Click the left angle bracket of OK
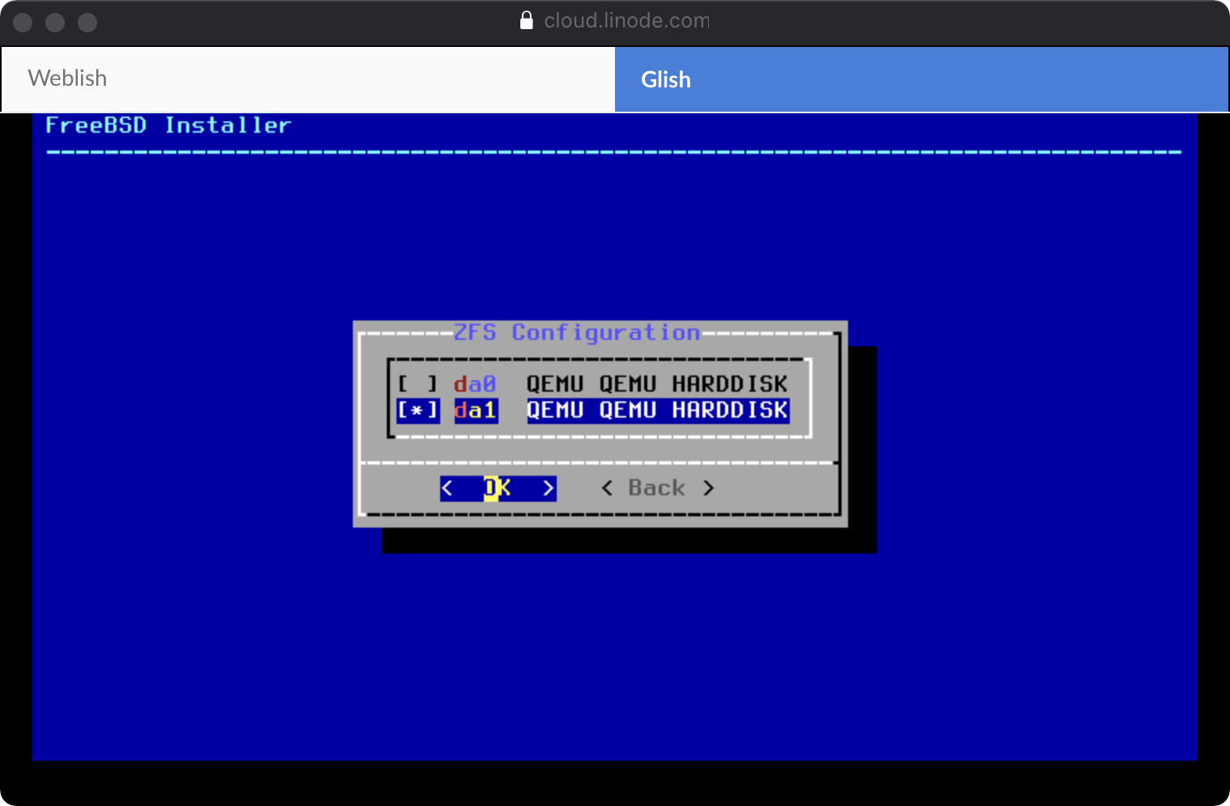 [447, 488]
